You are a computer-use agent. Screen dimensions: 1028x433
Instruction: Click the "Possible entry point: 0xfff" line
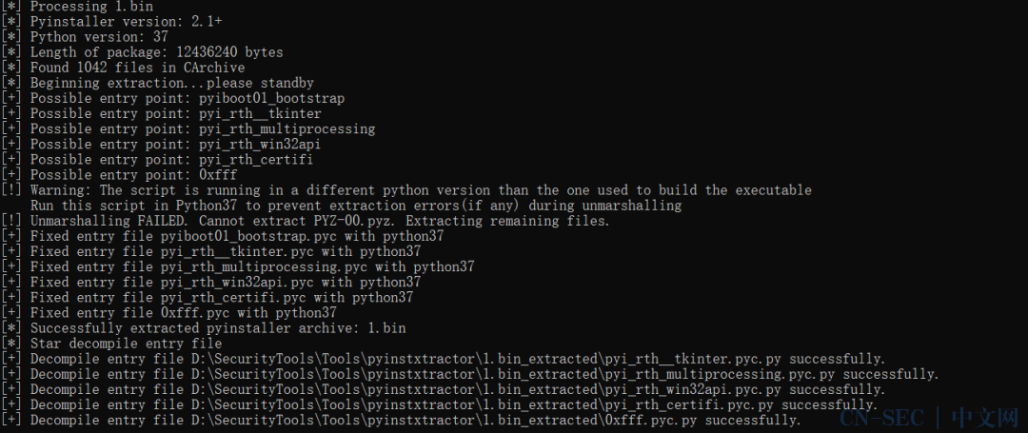pyautogui.click(x=119, y=175)
